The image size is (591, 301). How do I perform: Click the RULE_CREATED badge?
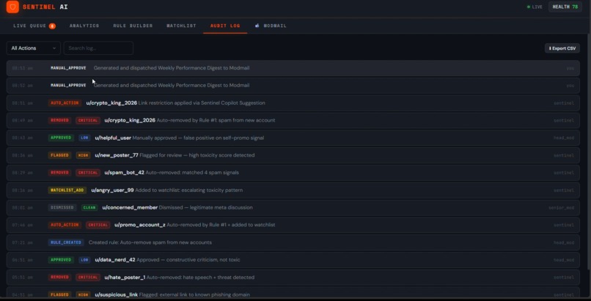point(65,242)
